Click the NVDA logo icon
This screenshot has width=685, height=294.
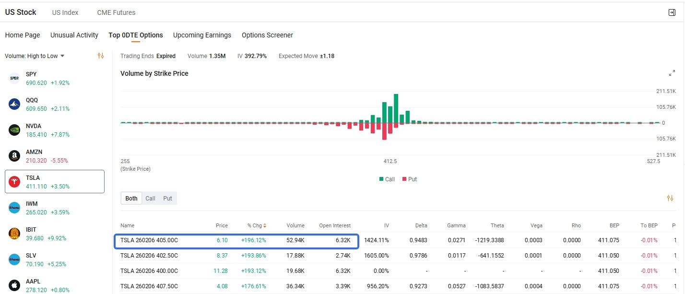click(14, 130)
